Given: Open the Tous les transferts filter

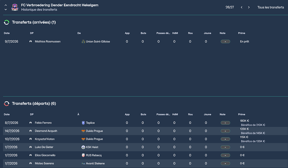Looking at the screenshot, I should [271, 7].
